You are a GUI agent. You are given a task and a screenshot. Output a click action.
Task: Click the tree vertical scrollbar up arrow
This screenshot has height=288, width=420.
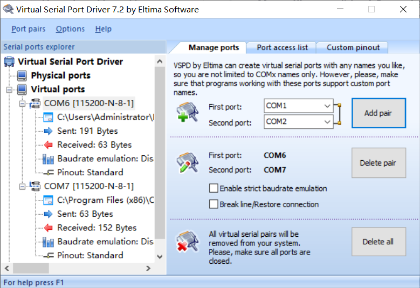coord(160,61)
